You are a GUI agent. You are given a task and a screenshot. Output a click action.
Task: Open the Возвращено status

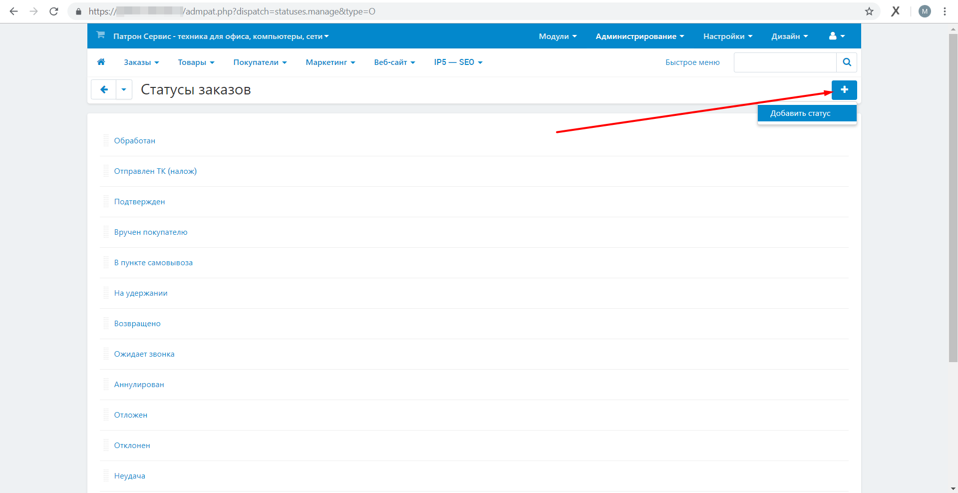137,323
